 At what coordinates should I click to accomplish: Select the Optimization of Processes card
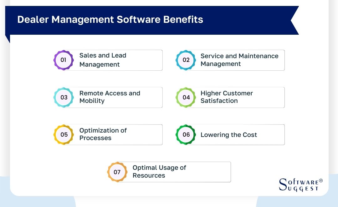pos(108,134)
